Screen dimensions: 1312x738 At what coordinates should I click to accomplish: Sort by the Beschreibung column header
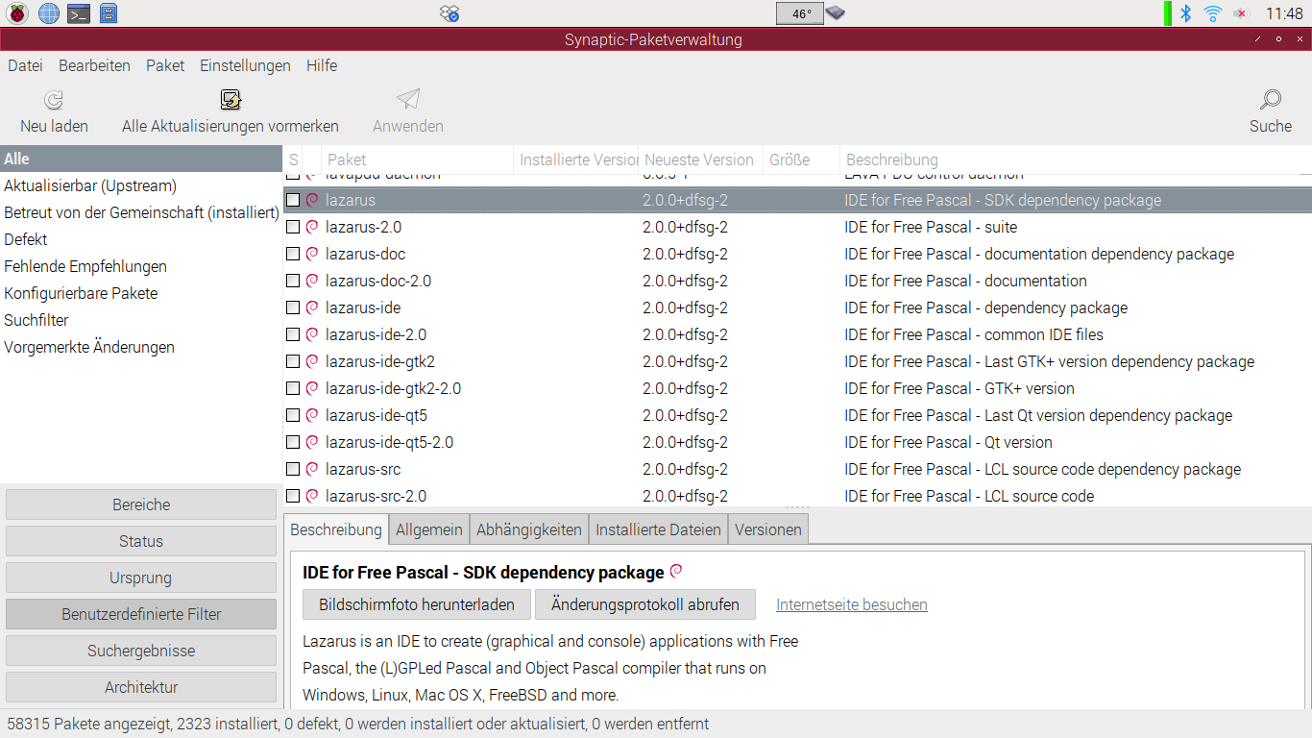(1076, 160)
